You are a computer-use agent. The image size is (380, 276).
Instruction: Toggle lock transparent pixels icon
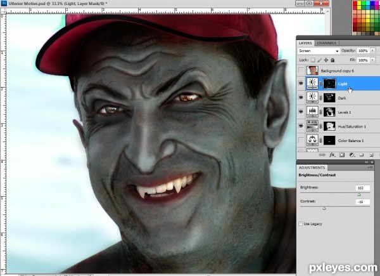313,60
